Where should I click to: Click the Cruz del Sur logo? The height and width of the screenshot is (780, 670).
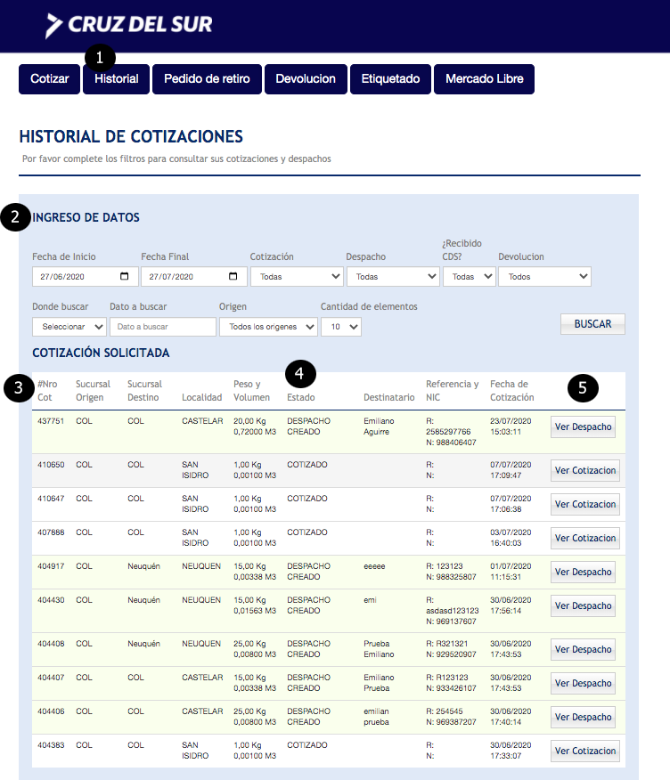129,25
